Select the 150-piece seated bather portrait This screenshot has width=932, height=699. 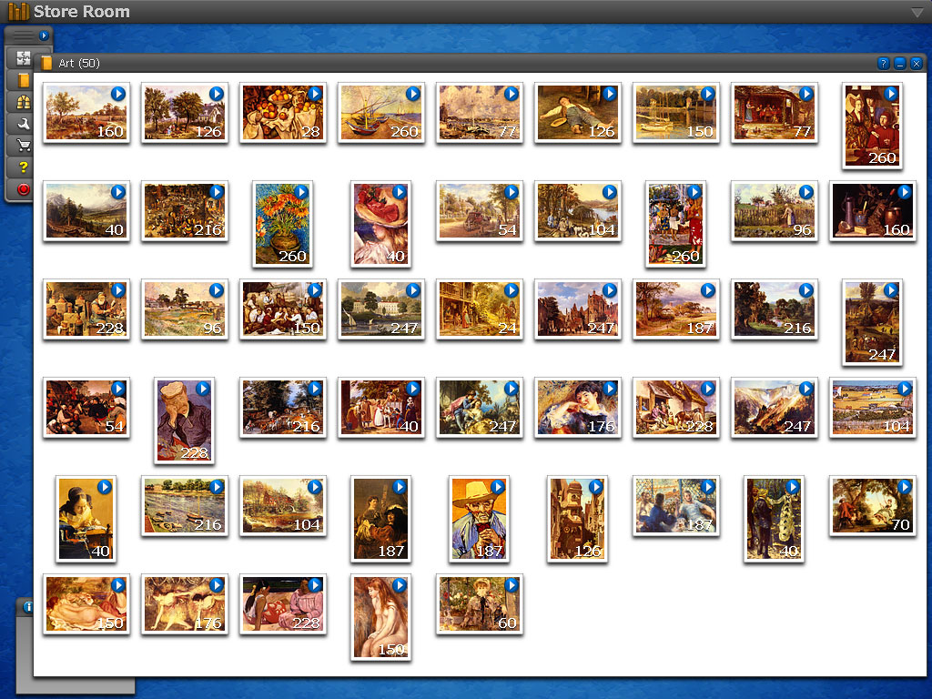tap(380, 618)
